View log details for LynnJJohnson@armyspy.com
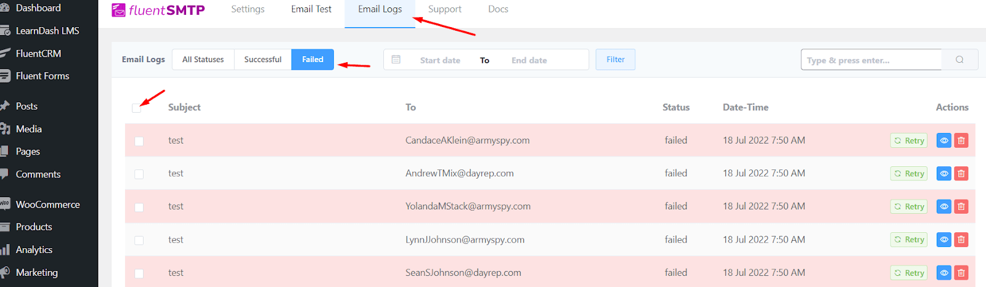 point(944,240)
